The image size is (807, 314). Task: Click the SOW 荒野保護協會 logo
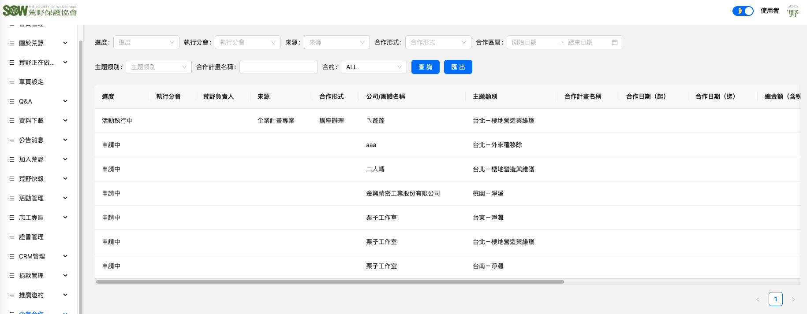(40, 11)
